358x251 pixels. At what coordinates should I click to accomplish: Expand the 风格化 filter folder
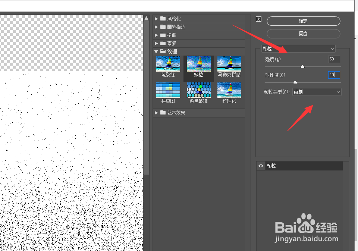(x=156, y=19)
